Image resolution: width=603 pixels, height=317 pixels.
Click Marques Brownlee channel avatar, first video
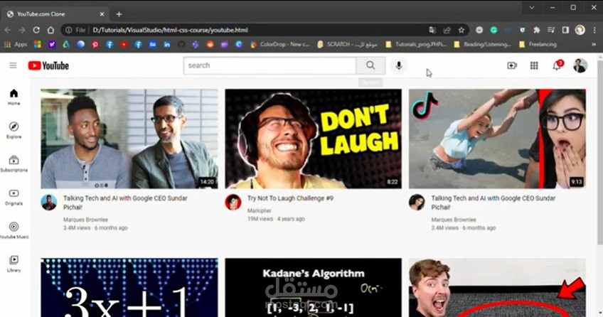click(x=49, y=203)
